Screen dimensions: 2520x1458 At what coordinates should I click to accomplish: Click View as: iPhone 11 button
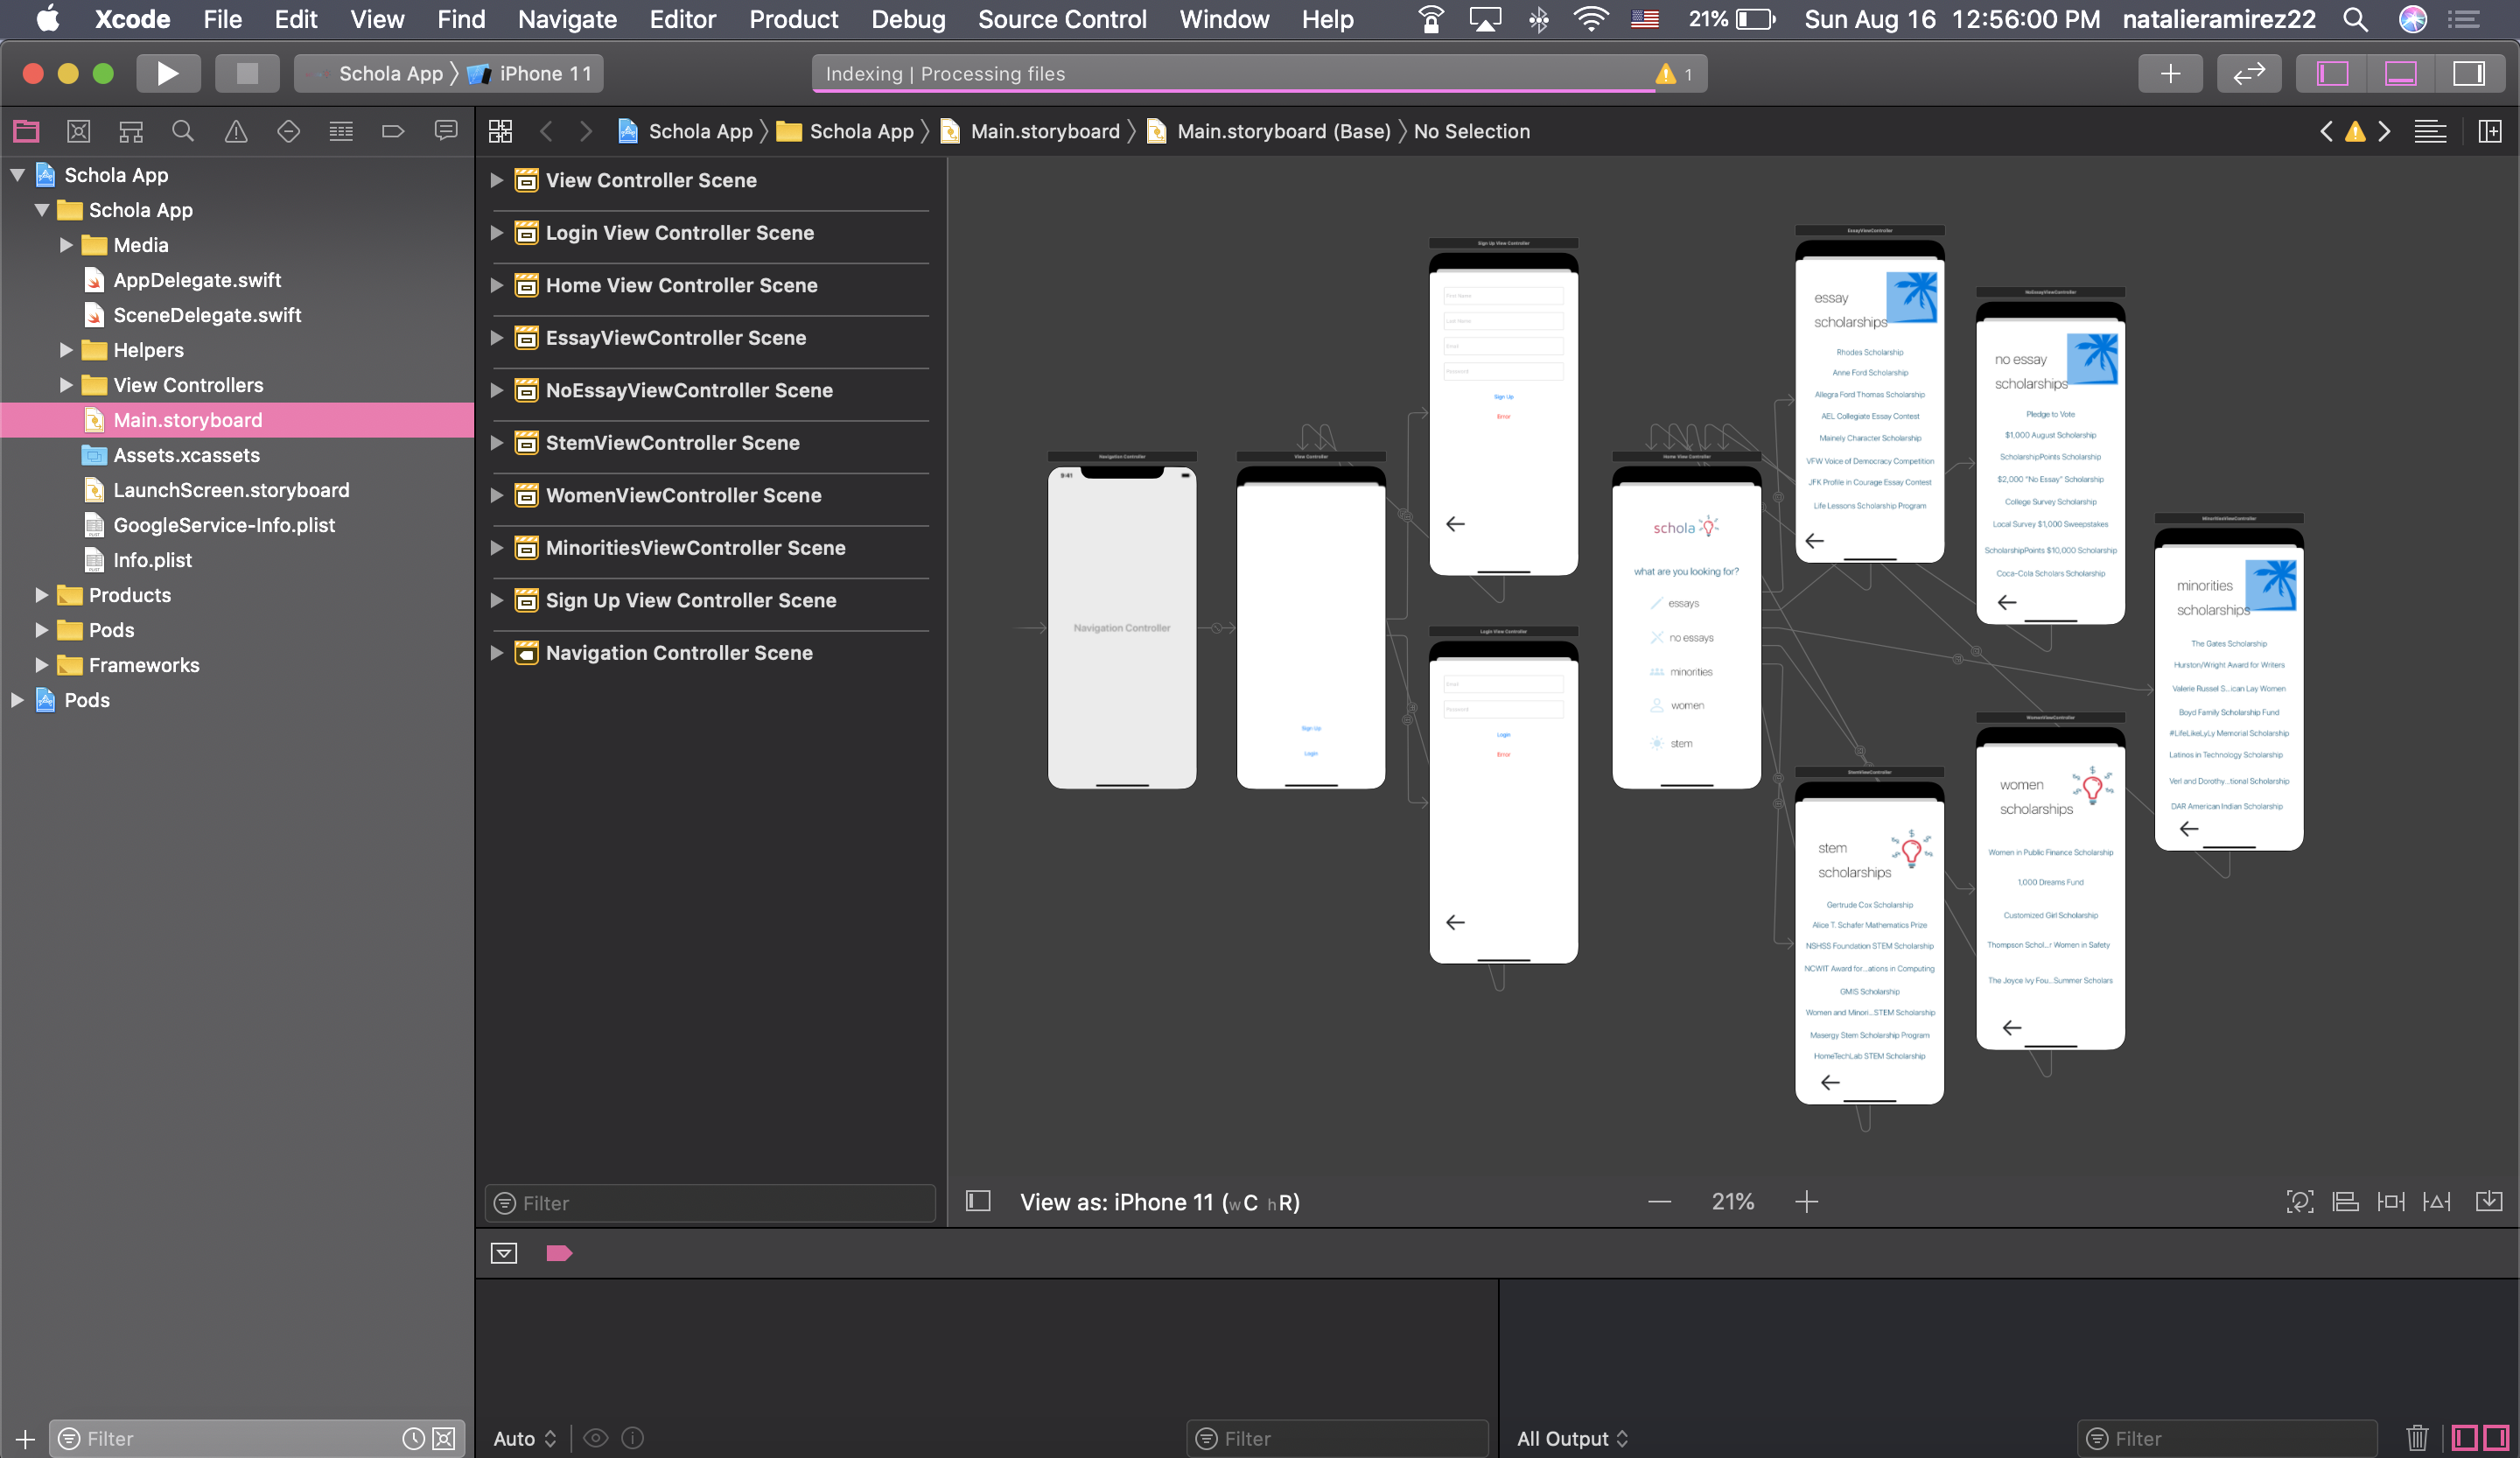(x=1159, y=1202)
